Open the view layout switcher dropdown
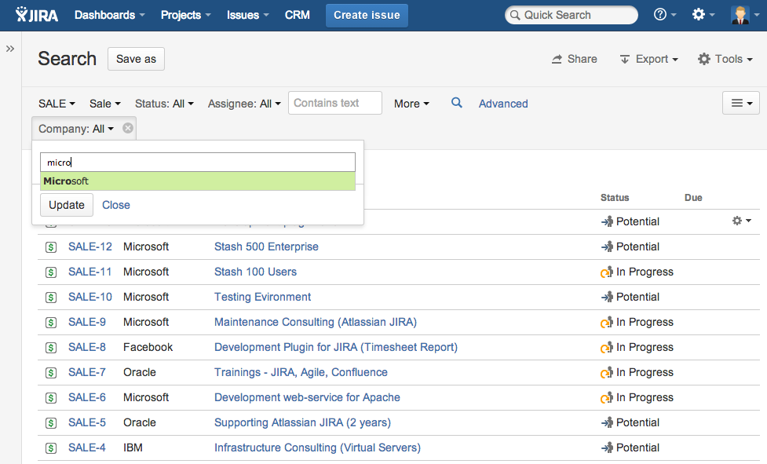The width and height of the screenshot is (767, 464). tap(740, 103)
